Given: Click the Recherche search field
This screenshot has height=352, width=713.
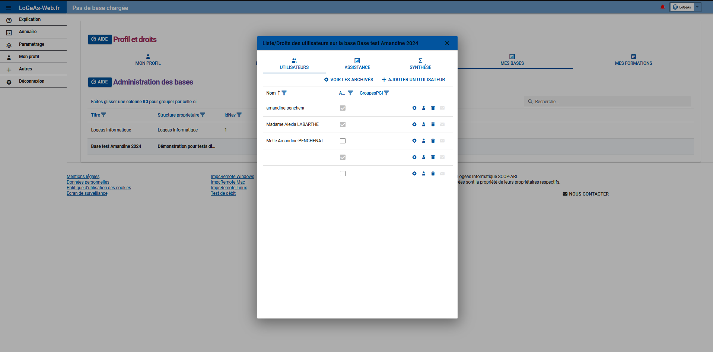Looking at the screenshot, I should pos(611,102).
